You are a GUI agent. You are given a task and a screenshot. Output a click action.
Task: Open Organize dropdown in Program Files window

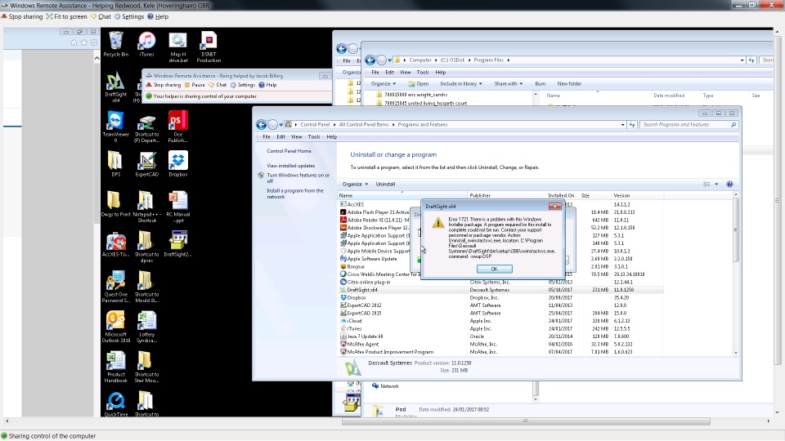[384, 83]
